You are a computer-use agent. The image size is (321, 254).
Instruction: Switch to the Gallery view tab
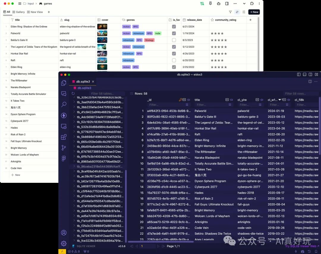pyautogui.click(x=18, y=12)
